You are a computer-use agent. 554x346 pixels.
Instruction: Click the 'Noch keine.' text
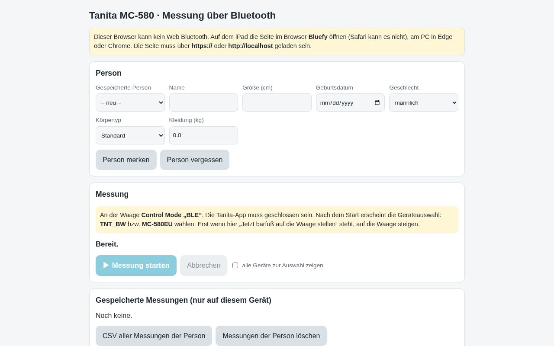114,316
